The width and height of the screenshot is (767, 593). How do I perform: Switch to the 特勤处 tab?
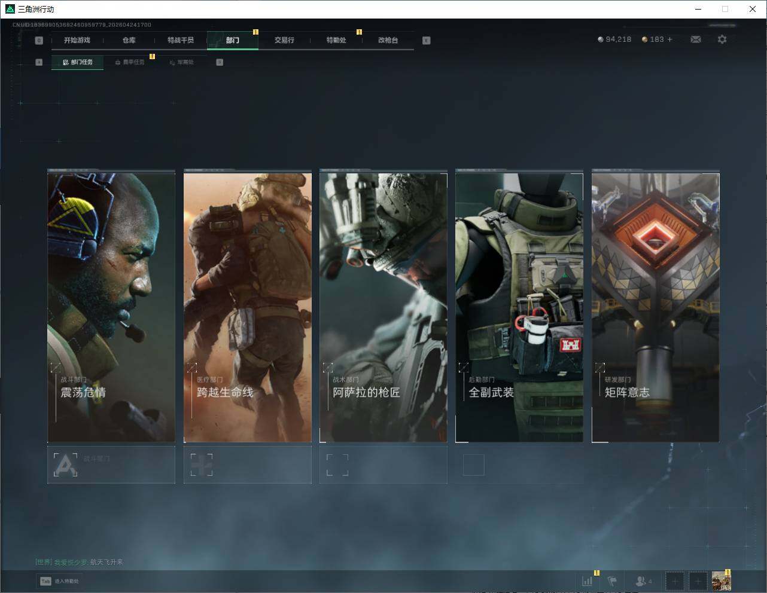[x=336, y=40]
